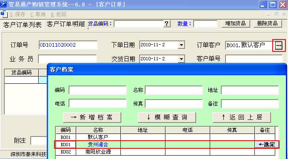
Task: Click the application icon in title bar
Action: coord(3,4)
